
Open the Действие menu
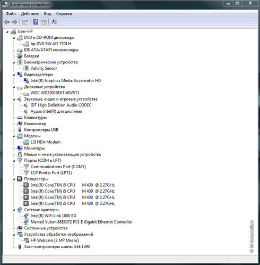(x=30, y=14)
